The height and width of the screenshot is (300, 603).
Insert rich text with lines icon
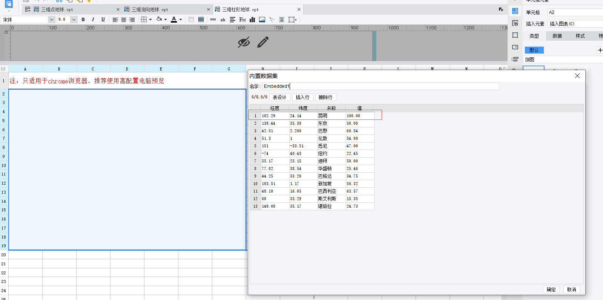[233, 20]
